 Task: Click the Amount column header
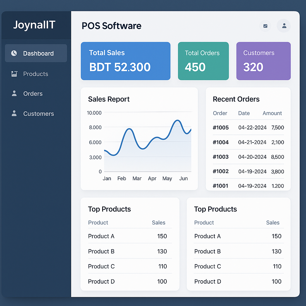click(x=272, y=113)
